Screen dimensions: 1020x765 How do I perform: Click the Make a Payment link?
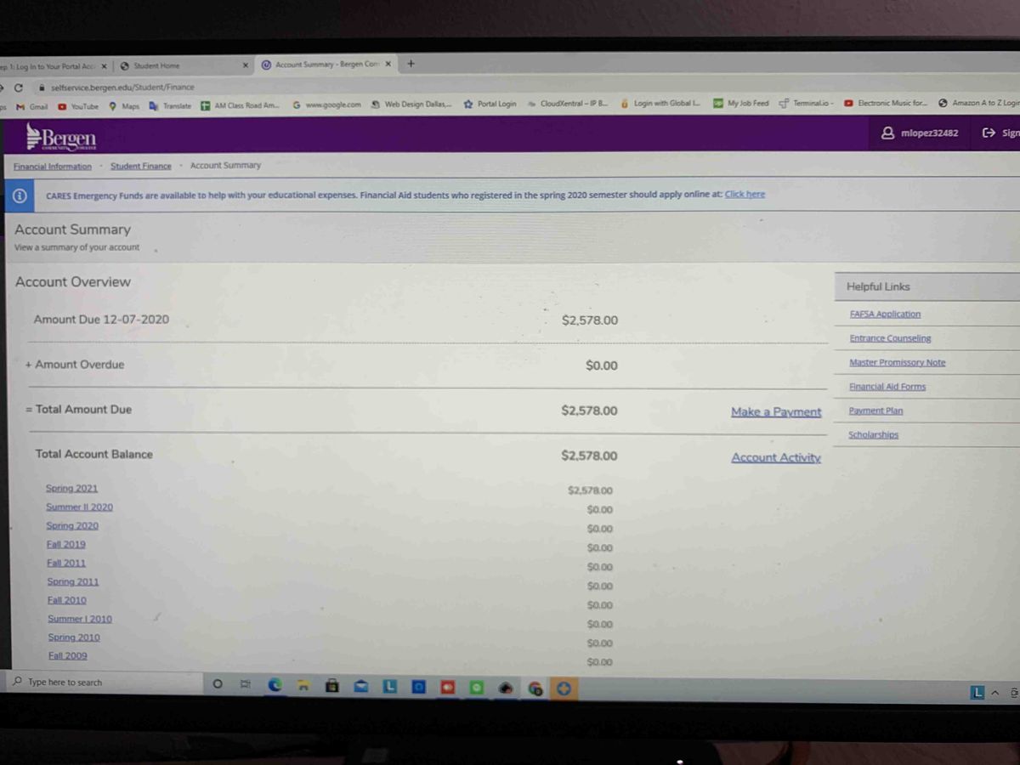(776, 412)
